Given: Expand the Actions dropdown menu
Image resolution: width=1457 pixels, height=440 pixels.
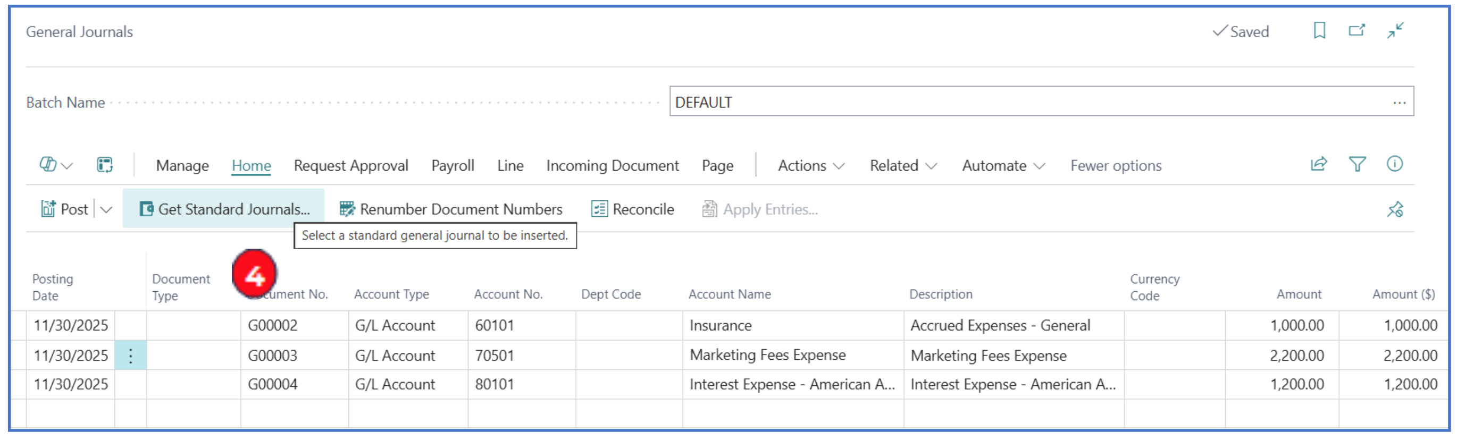Looking at the screenshot, I should tap(811, 166).
